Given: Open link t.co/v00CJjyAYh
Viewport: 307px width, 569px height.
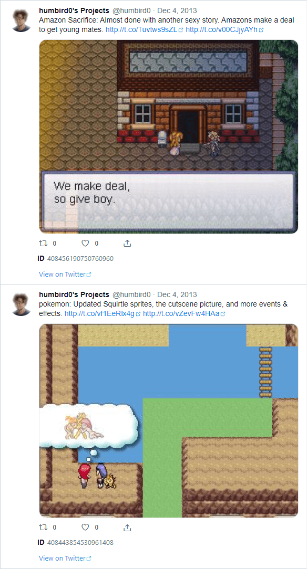Looking at the screenshot, I should 224,30.
